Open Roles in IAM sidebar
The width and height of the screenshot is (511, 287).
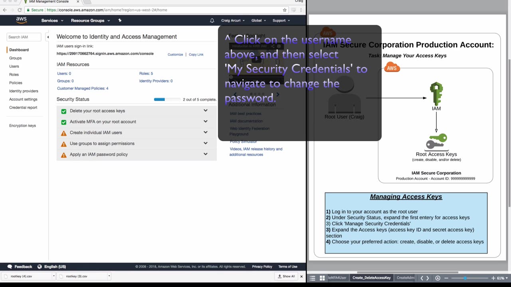tap(14, 75)
